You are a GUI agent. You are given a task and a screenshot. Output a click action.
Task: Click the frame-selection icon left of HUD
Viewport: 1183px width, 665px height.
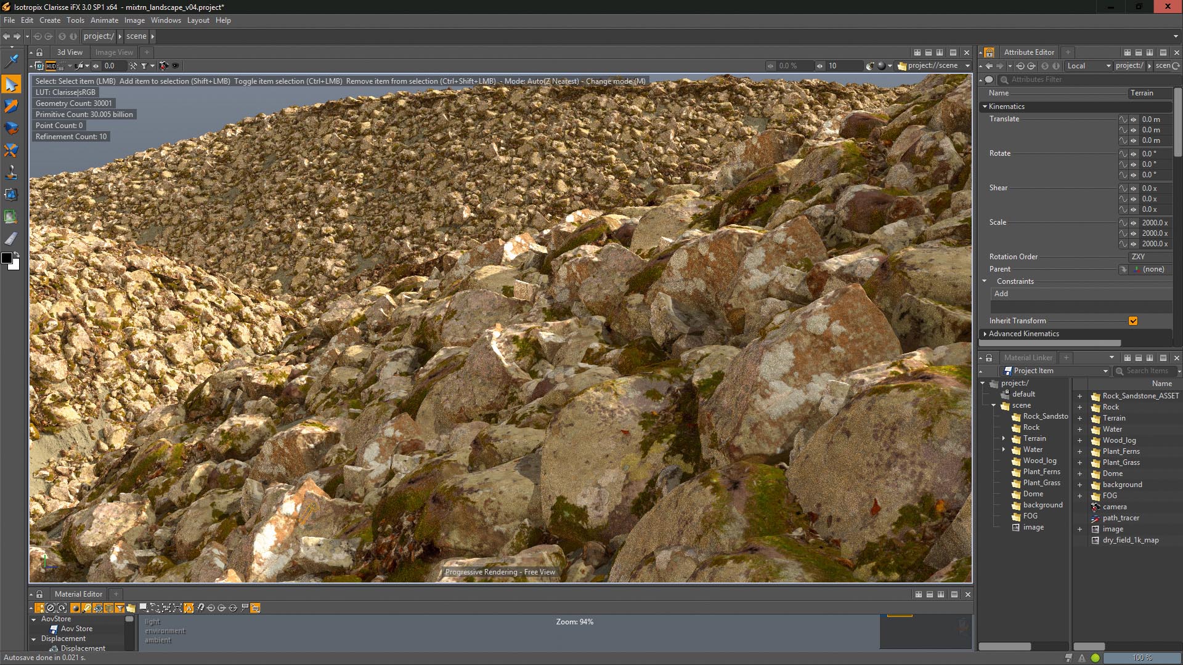pyautogui.click(x=39, y=66)
